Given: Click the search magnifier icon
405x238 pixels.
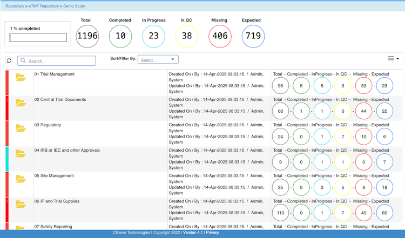Looking at the screenshot, I should [23, 60].
